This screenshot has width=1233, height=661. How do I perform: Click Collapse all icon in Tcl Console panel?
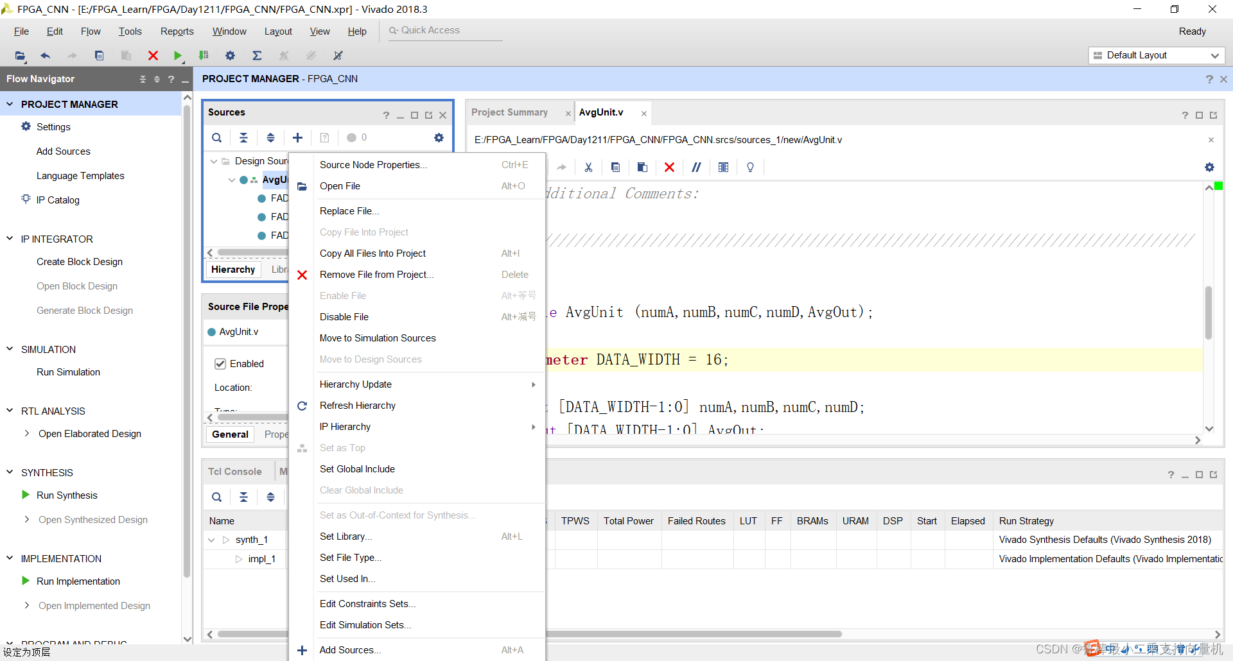[x=244, y=497]
